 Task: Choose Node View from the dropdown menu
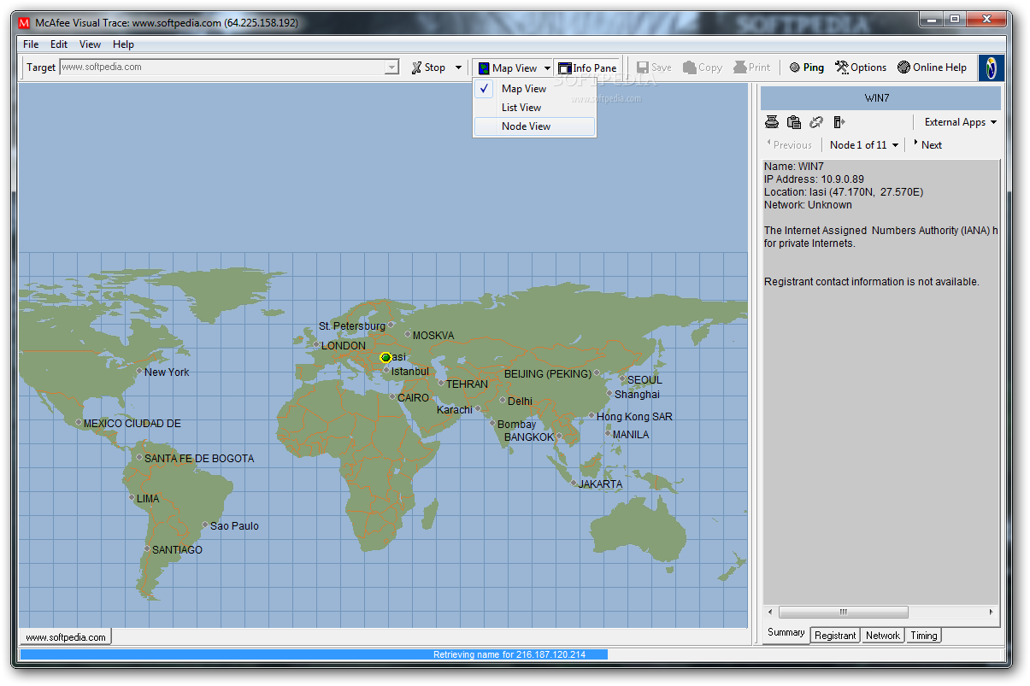pos(534,126)
